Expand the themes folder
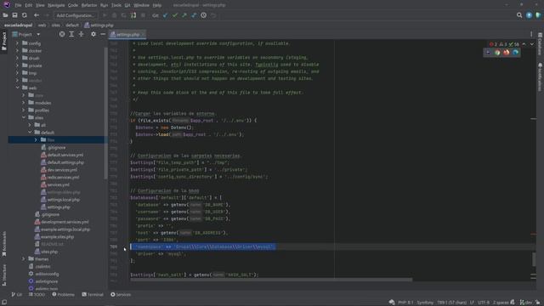This screenshot has width=544, height=306. [24, 259]
